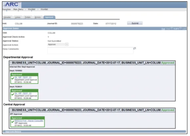This screenshot has width=190, height=136.
Task: Click the ARC logo
Action: (12, 5)
